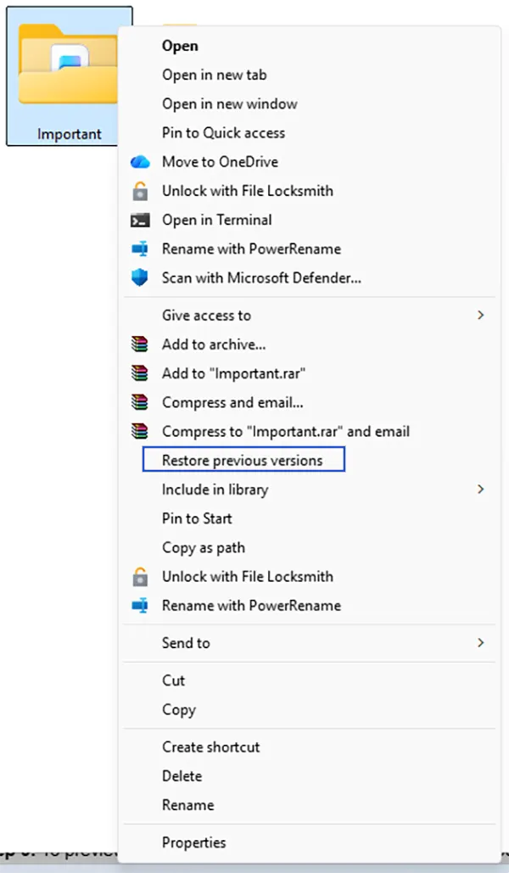Select Open in new tab
Image resolution: width=509 pixels, height=873 pixels.
(214, 75)
